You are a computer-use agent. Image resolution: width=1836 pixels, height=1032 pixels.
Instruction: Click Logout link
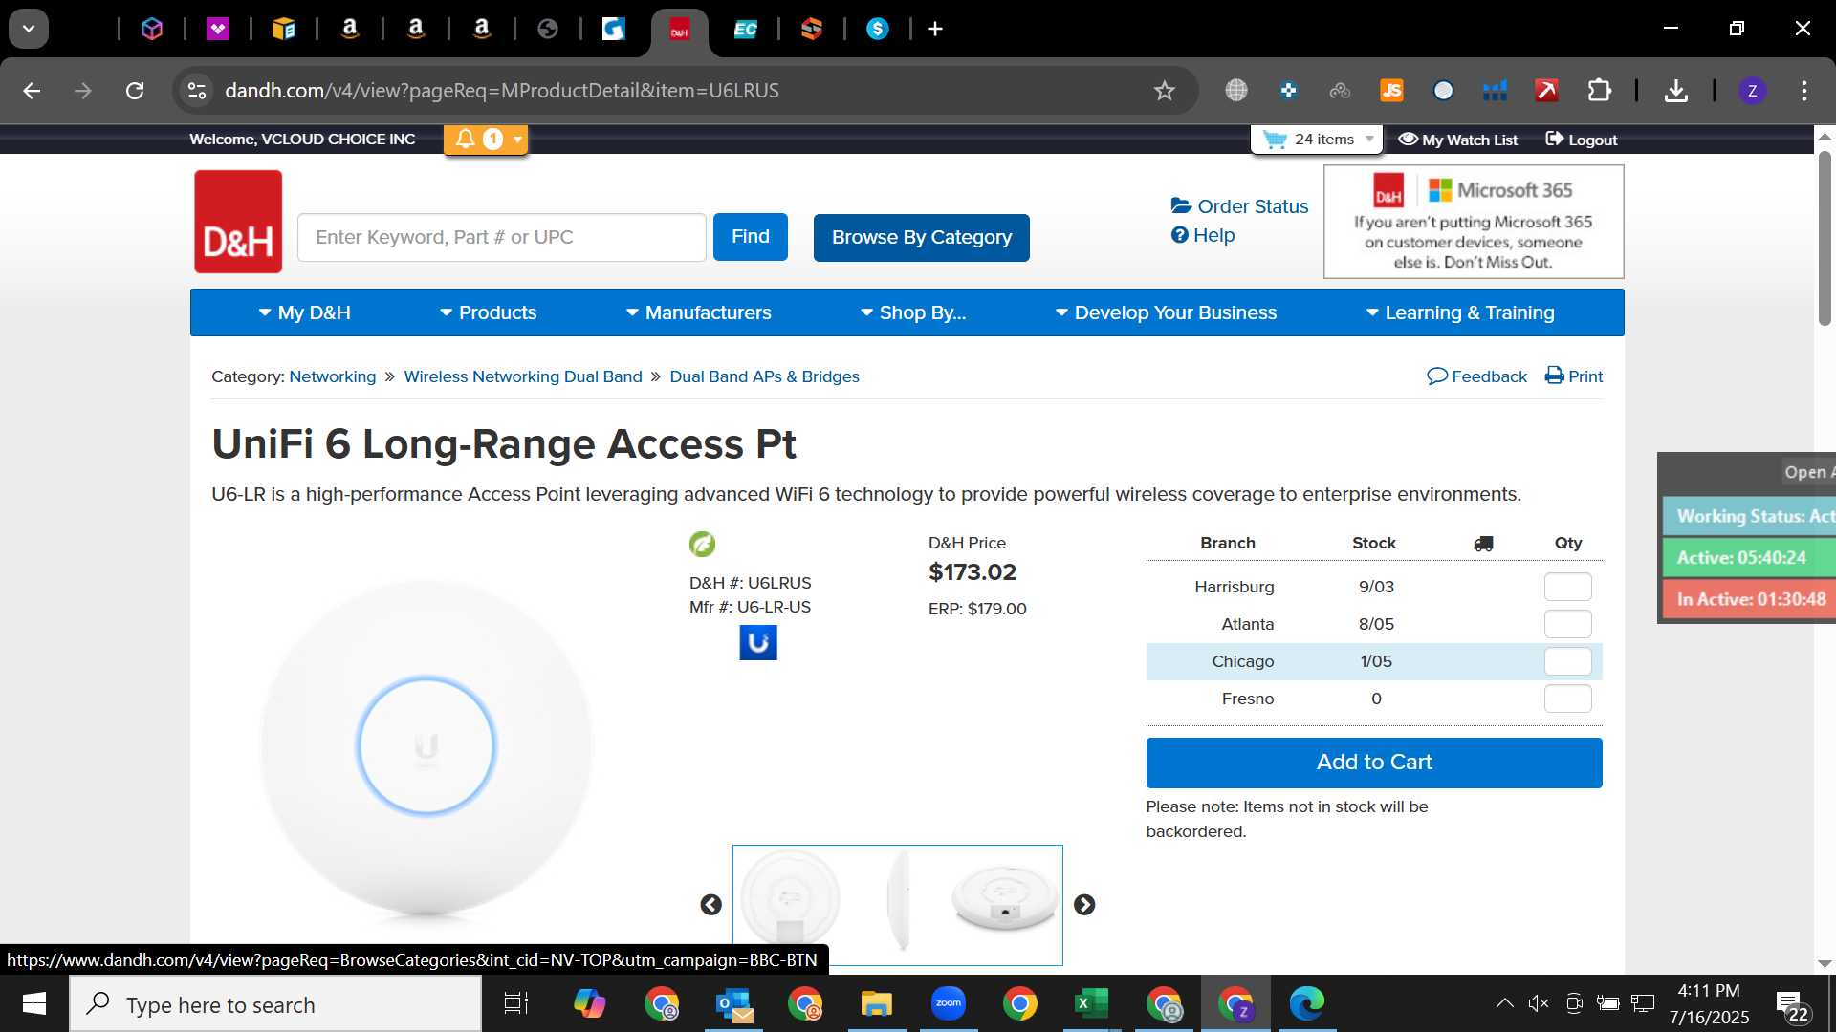1582,140
